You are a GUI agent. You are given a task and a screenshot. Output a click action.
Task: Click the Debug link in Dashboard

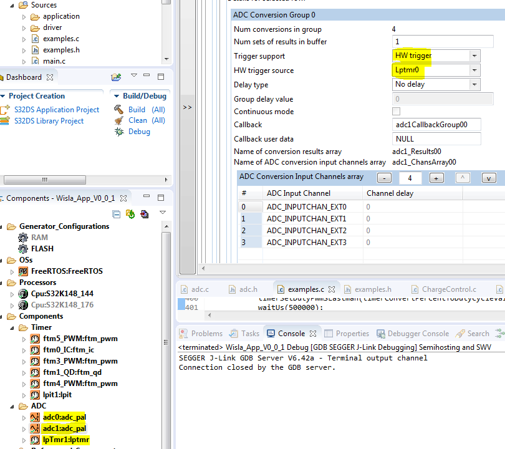tap(139, 132)
